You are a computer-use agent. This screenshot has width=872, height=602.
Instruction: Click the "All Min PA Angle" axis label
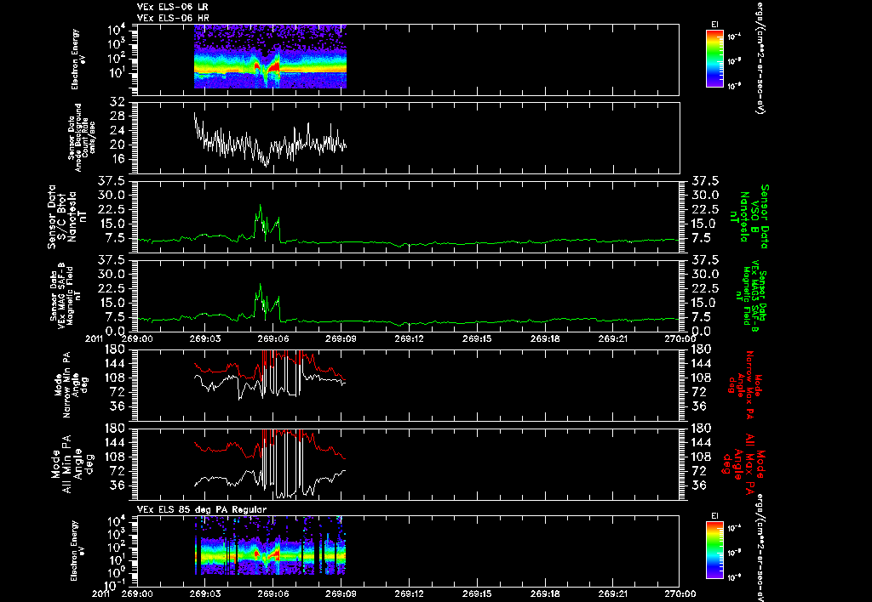point(73,463)
